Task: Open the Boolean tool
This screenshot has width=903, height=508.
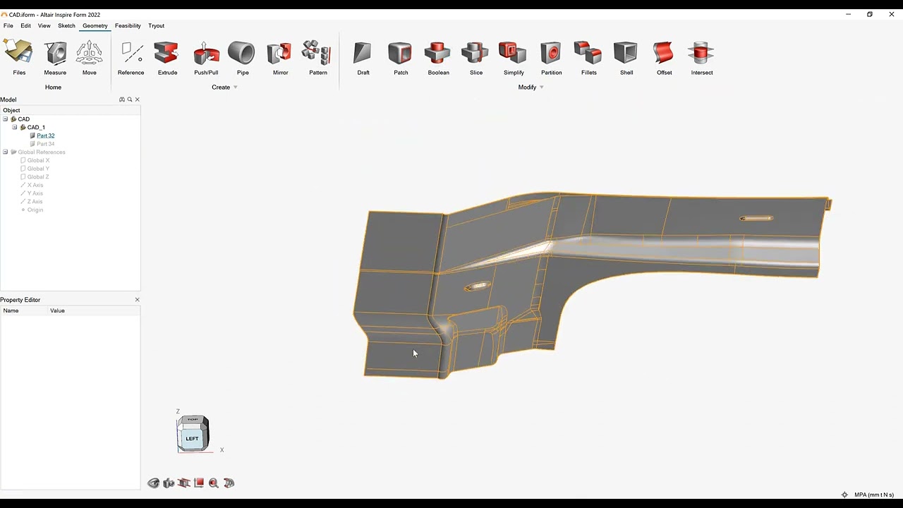Action: (x=438, y=58)
